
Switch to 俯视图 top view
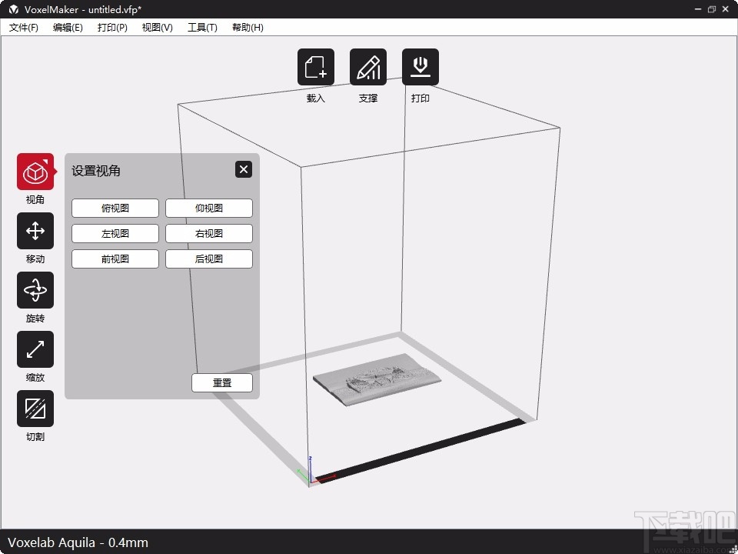115,208
